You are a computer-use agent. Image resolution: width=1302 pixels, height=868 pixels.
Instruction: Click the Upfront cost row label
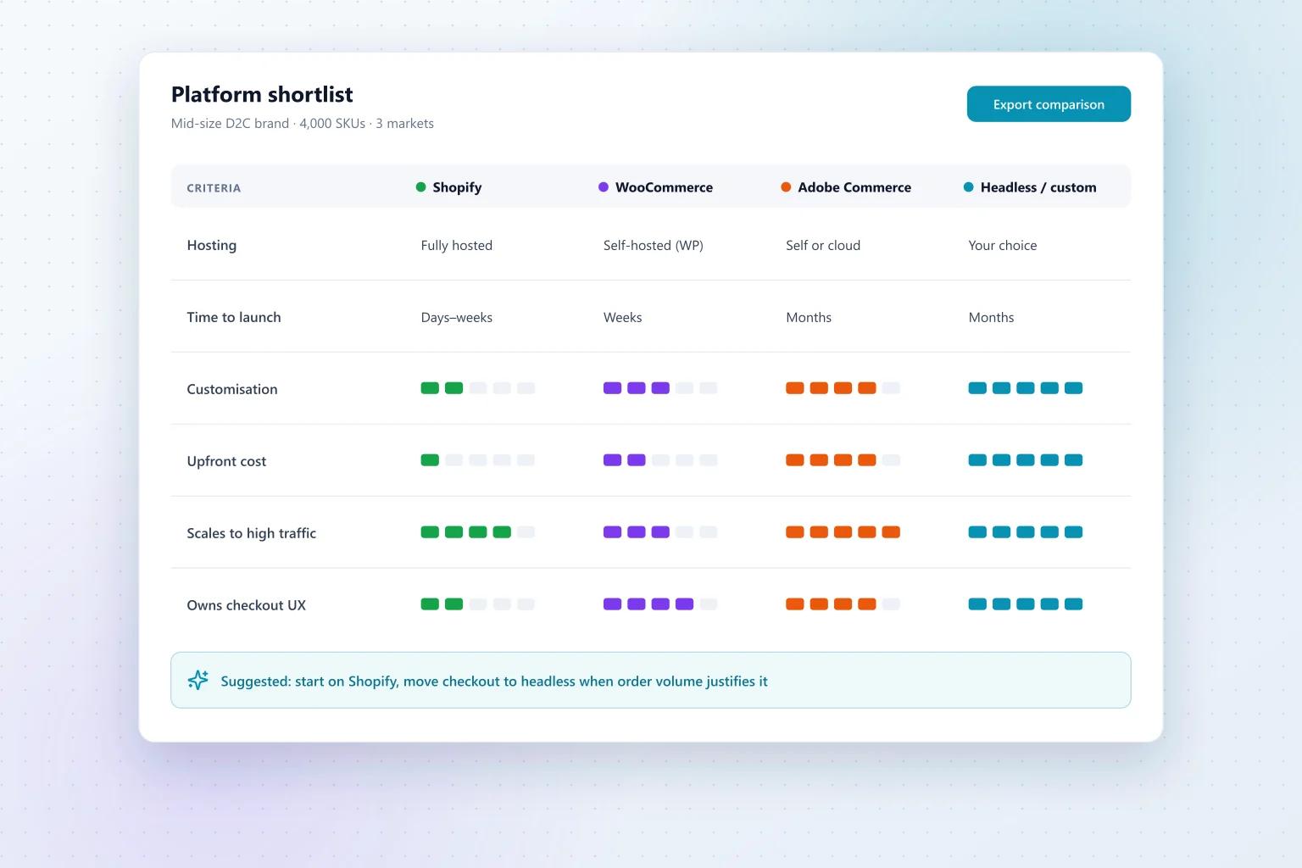click(x=226, y=461)
